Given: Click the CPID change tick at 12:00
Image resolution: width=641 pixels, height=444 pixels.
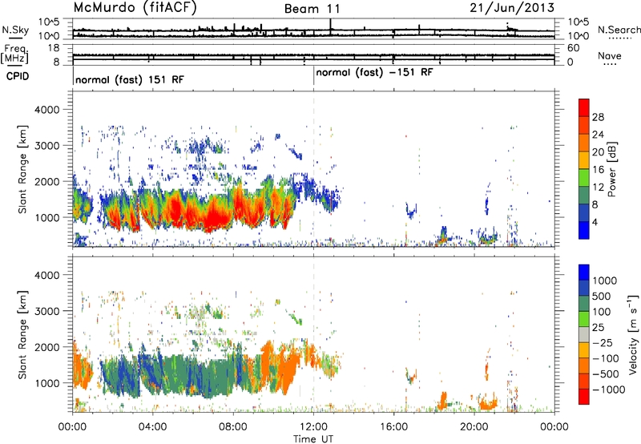Looking at the screenshot, I should [313, 76].
